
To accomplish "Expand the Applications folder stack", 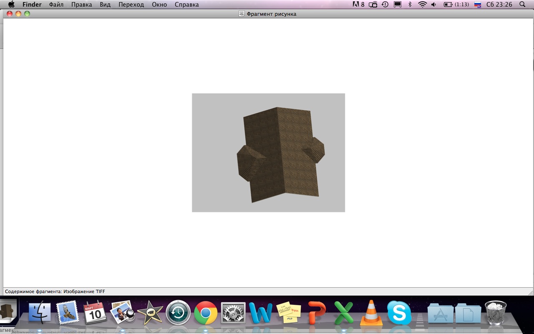I will [441, 313].
